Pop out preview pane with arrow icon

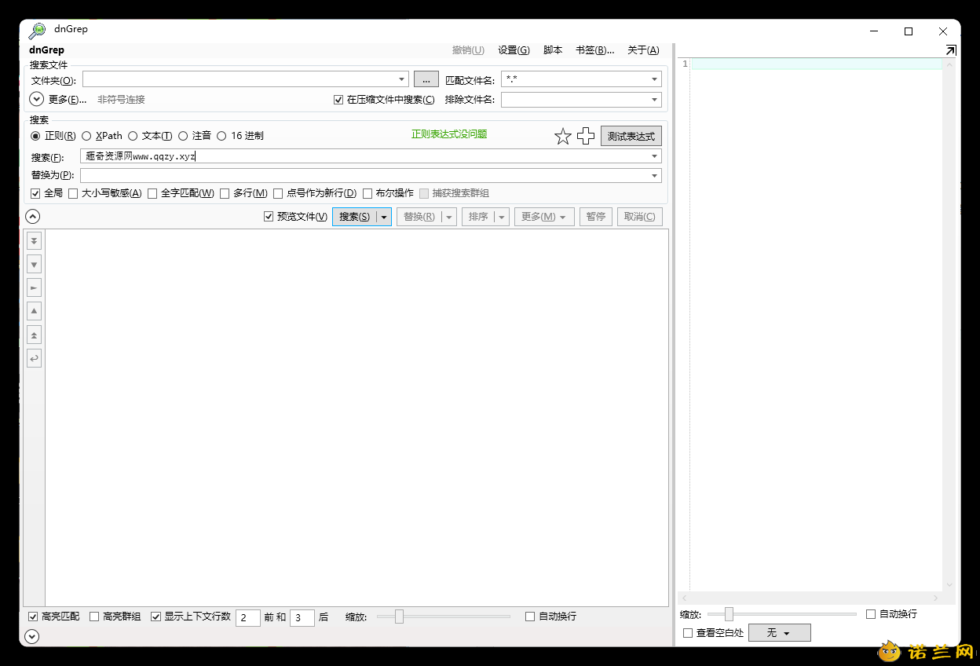tap(951, 50)
